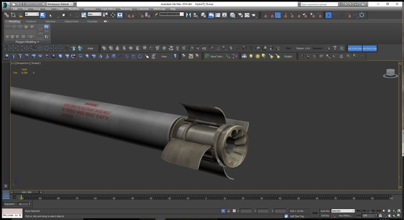Open the Modifiers menu
The width and height of the screenshot is (404, 220).
(74, 9)
